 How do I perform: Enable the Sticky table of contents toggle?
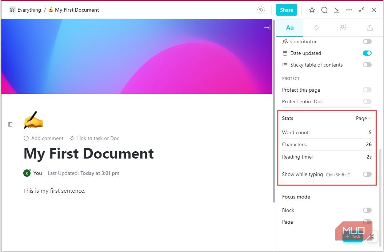point(367,65)
